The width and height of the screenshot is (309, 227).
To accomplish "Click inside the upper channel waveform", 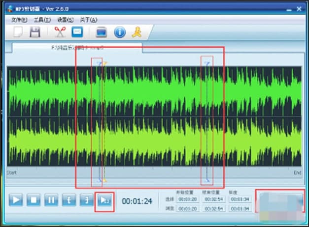I will click(154, 91).
